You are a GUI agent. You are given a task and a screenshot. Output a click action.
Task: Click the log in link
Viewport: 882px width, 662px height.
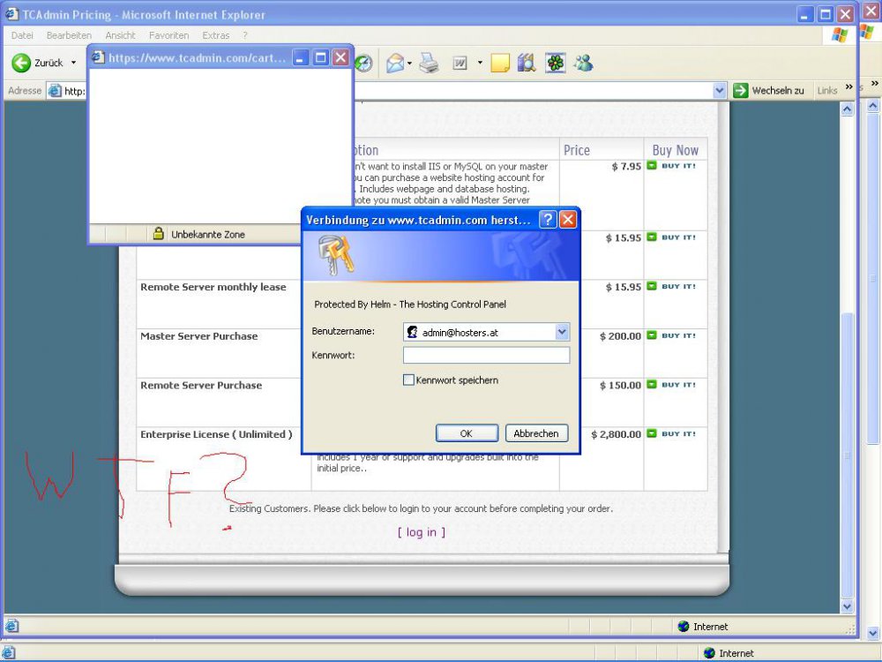[421, 532]
